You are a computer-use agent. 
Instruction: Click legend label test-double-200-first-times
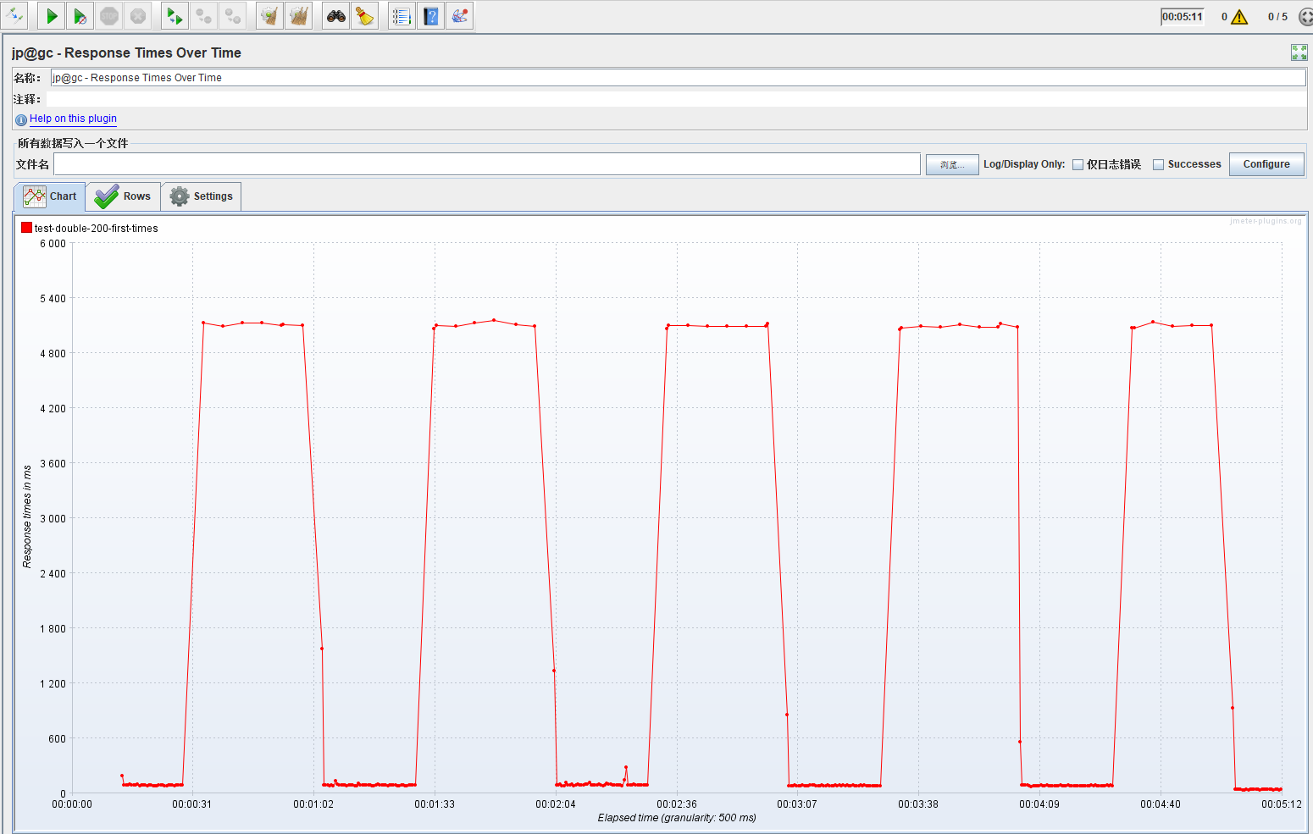pos(96,229)
